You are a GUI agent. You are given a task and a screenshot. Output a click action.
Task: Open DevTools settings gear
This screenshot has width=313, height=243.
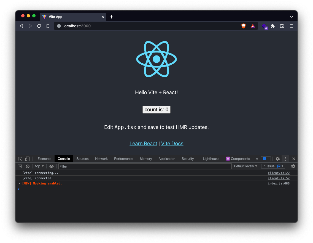(x=278, y=159)
